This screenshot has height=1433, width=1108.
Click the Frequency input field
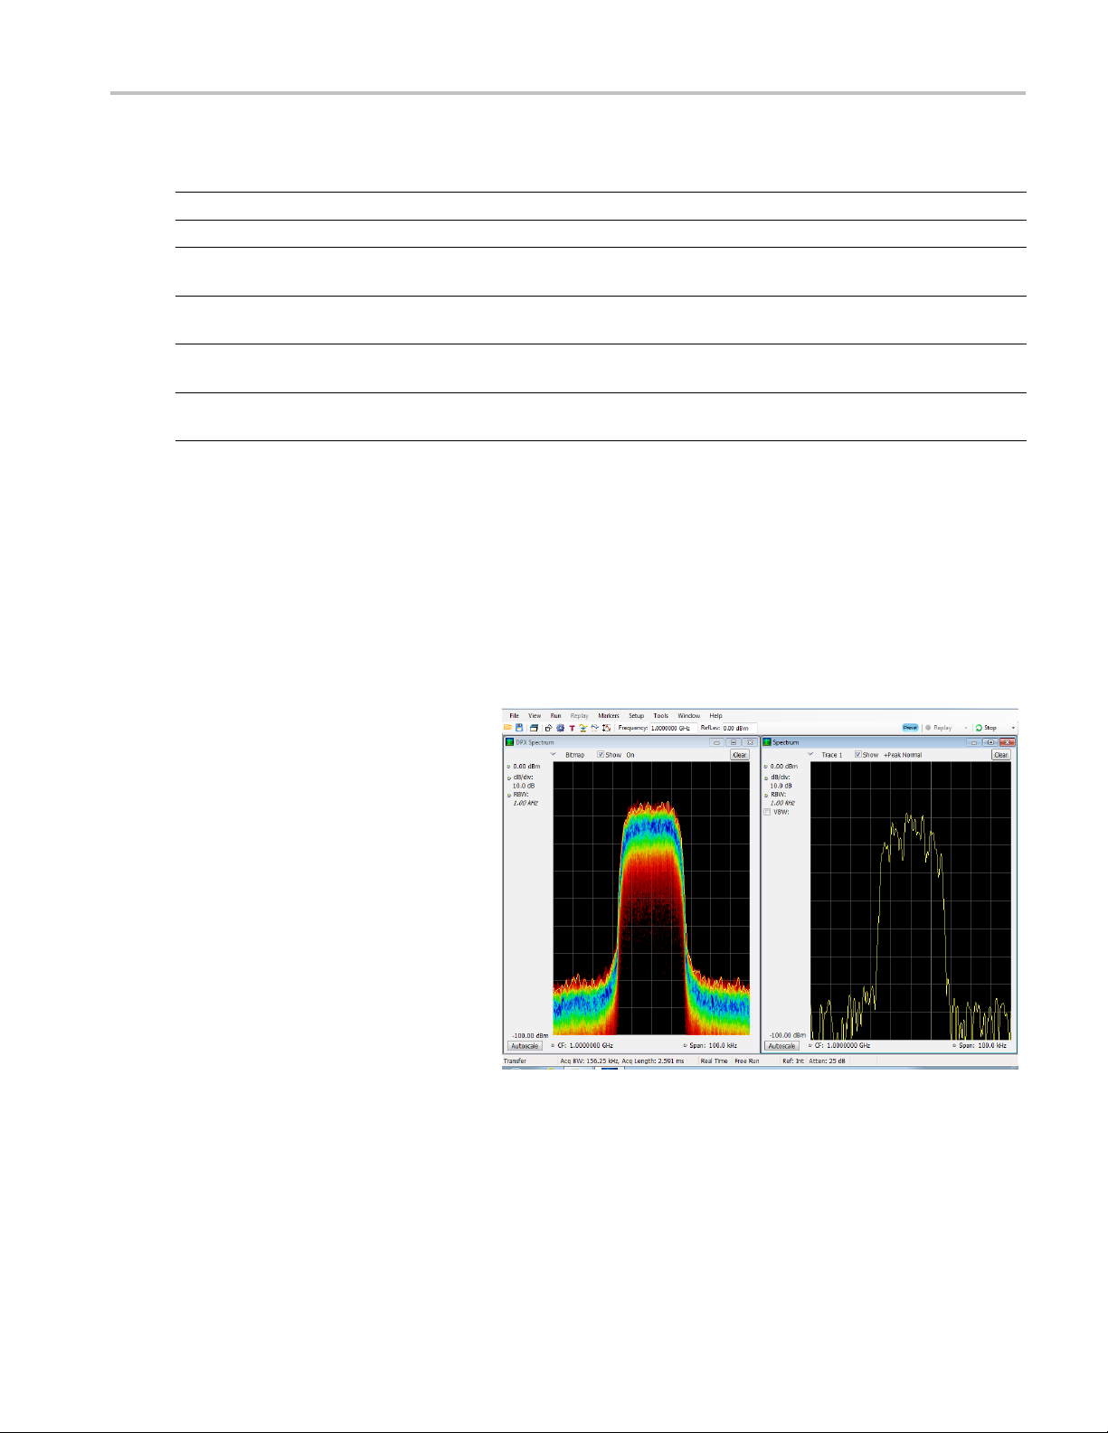click(672, 728)
